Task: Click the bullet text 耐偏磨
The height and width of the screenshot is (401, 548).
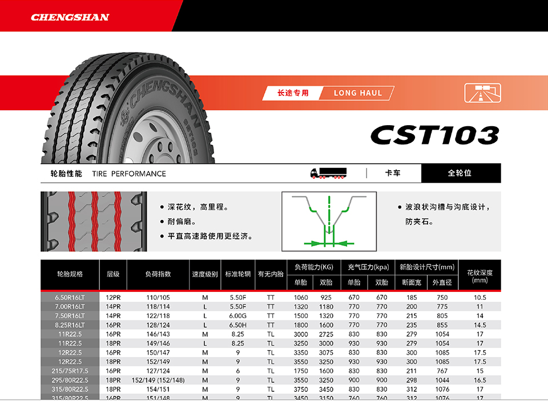Action: pos(182,222)
